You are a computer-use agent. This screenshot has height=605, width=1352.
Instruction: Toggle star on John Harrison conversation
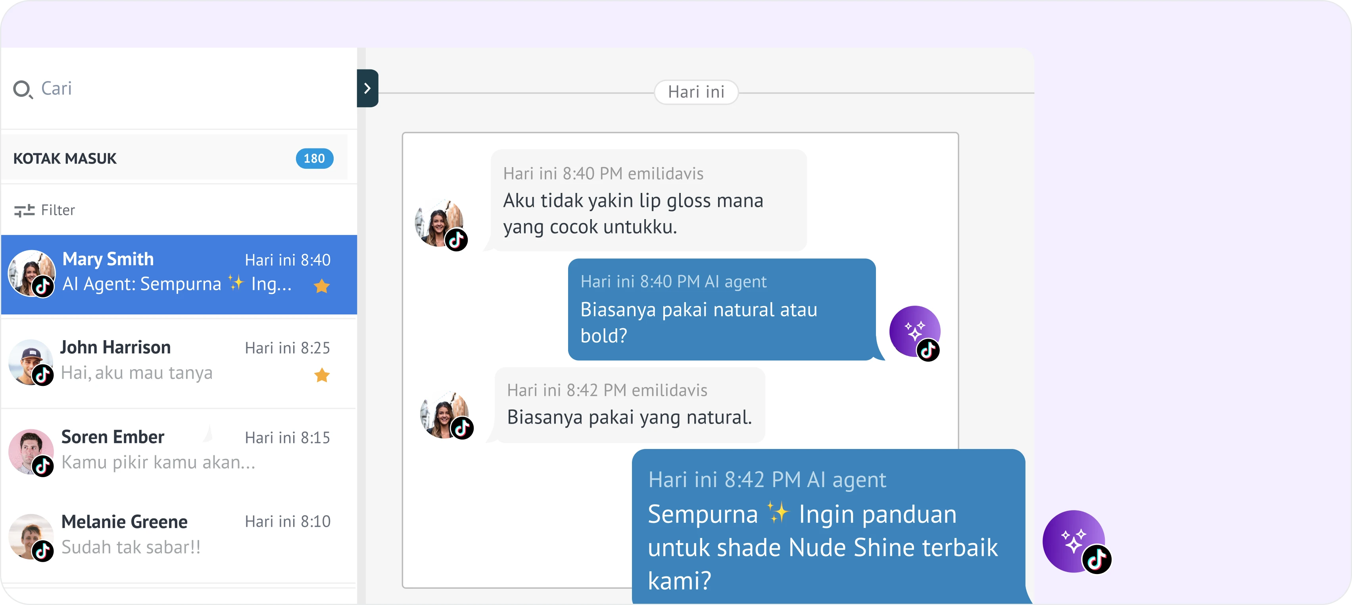[x=321, y=375]
